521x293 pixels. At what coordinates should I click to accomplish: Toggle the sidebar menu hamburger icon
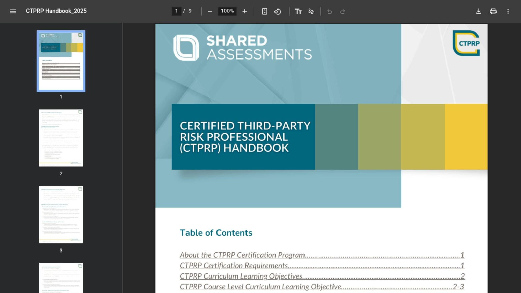coord(13,11)
